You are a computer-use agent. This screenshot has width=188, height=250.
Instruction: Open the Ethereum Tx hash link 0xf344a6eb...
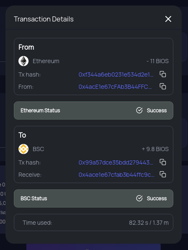tap(116, 74)
